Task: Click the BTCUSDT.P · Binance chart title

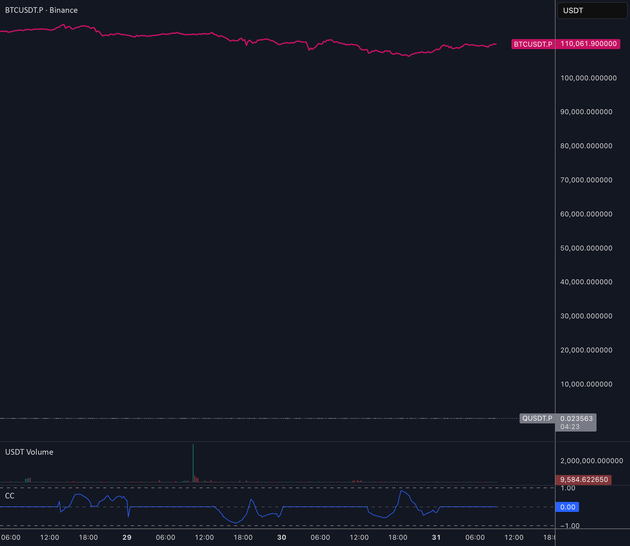Action: [41, 10]
